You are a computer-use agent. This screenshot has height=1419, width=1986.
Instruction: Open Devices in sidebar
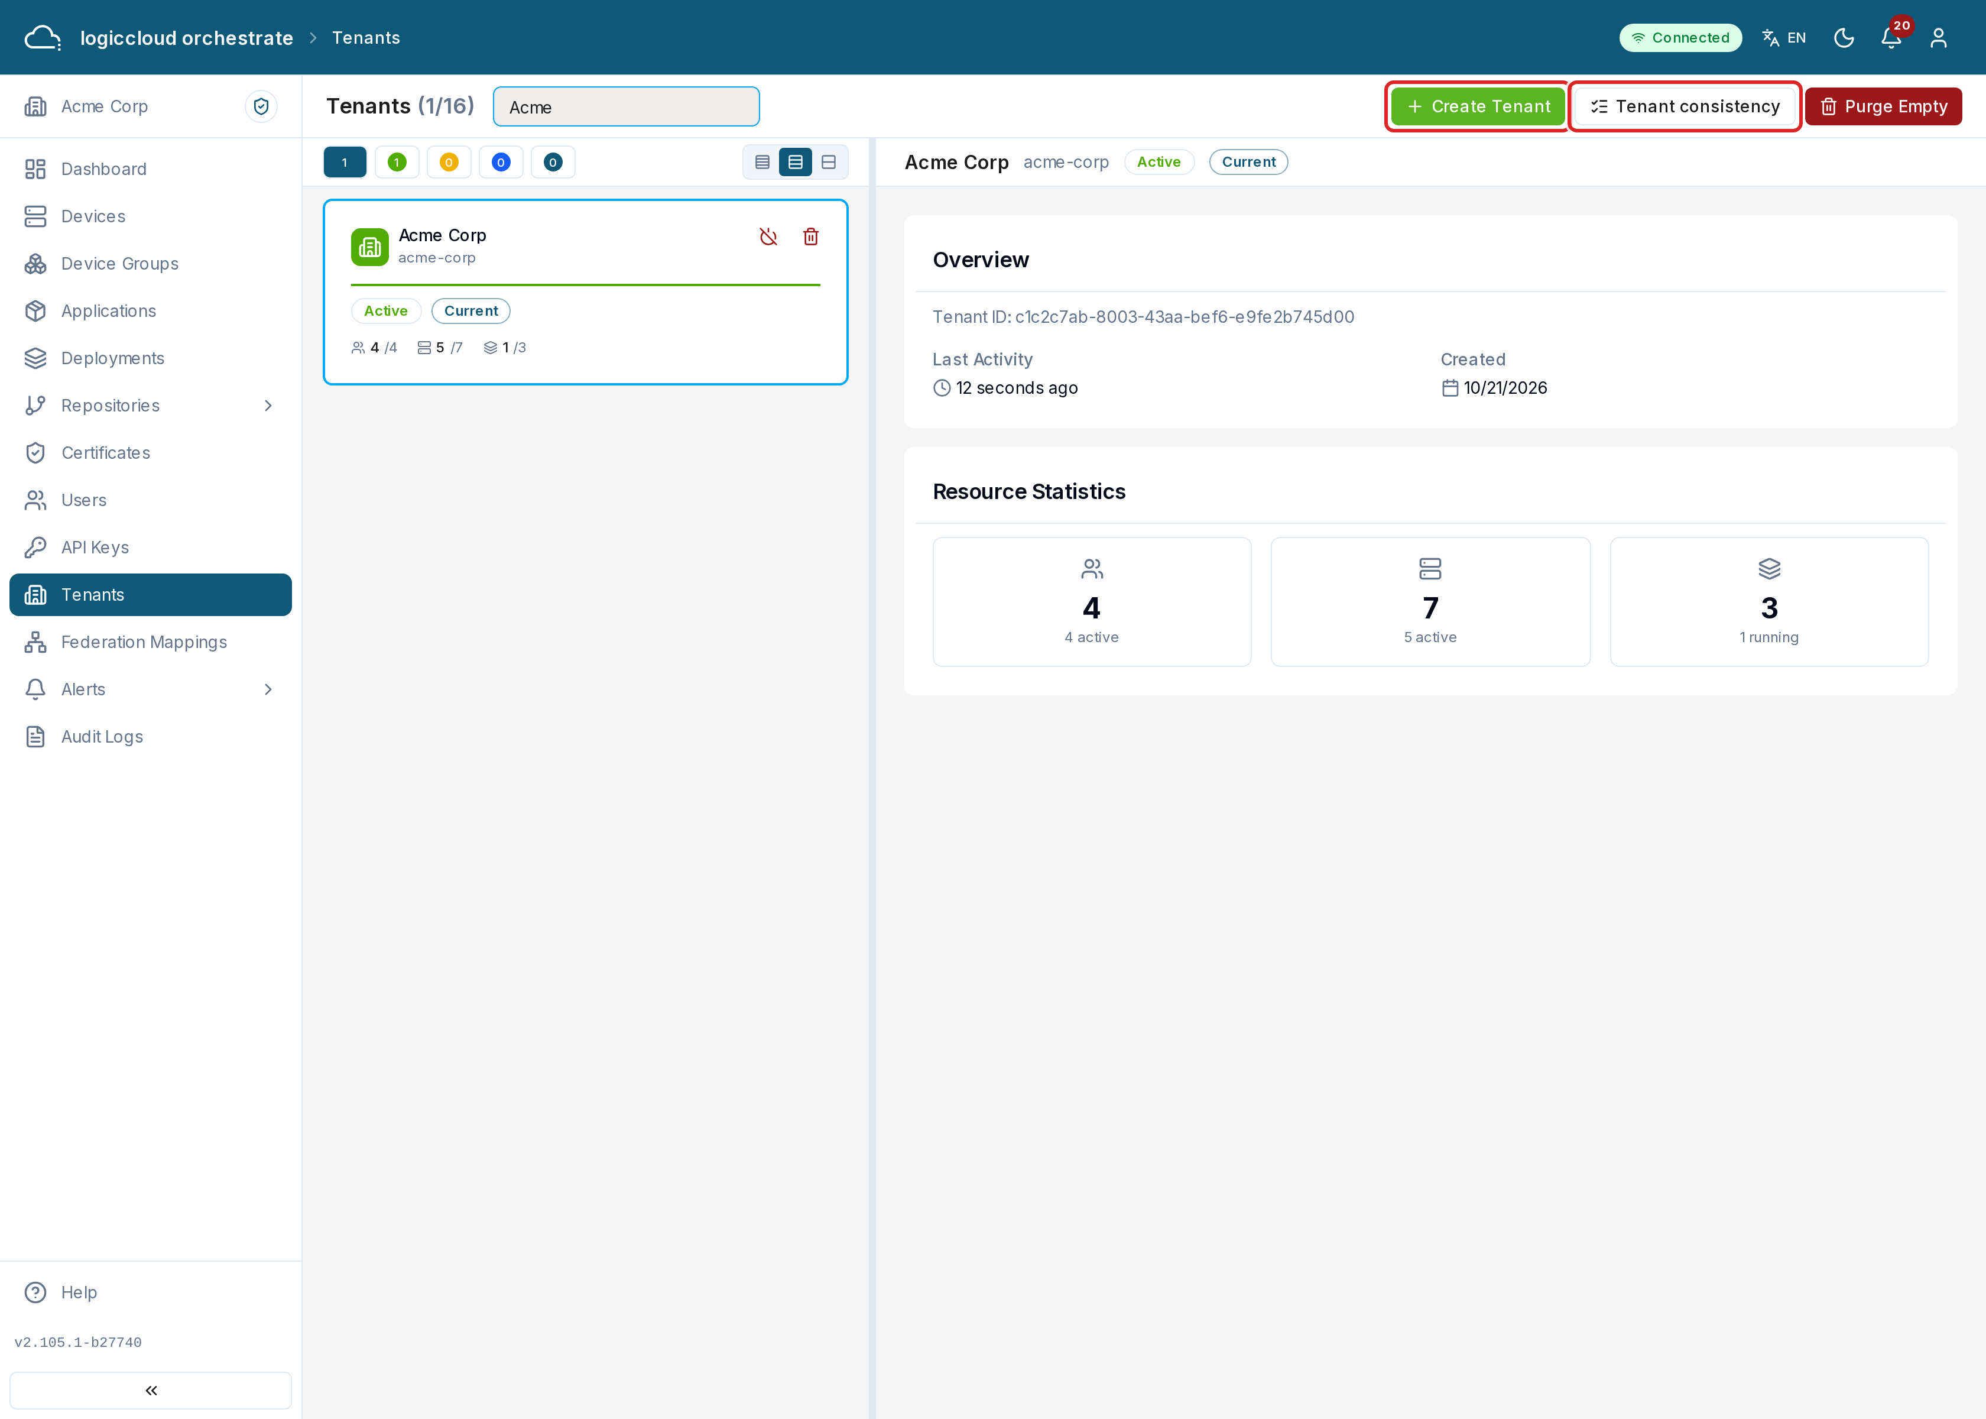(x=150, y=216)
